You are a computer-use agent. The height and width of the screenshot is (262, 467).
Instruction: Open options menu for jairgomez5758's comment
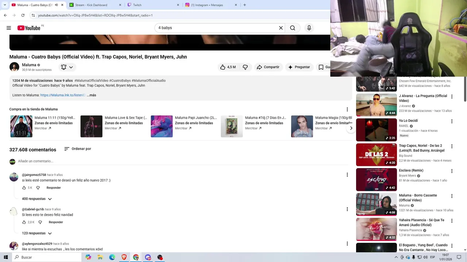click(x=347, y=175)
